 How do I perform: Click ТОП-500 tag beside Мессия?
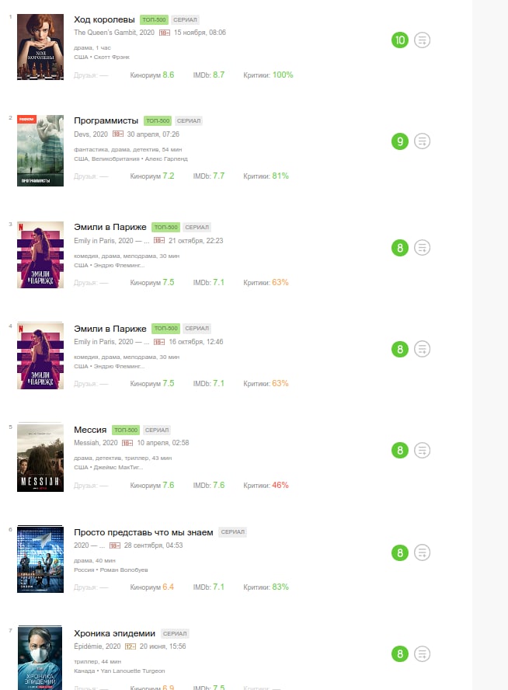[126, 430]
